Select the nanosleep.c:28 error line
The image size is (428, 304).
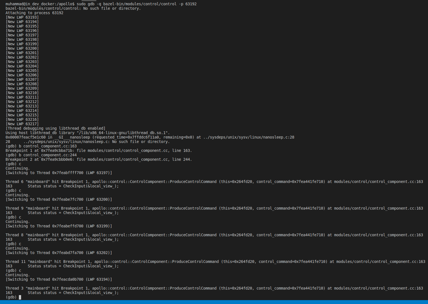(x=87, y=142)
